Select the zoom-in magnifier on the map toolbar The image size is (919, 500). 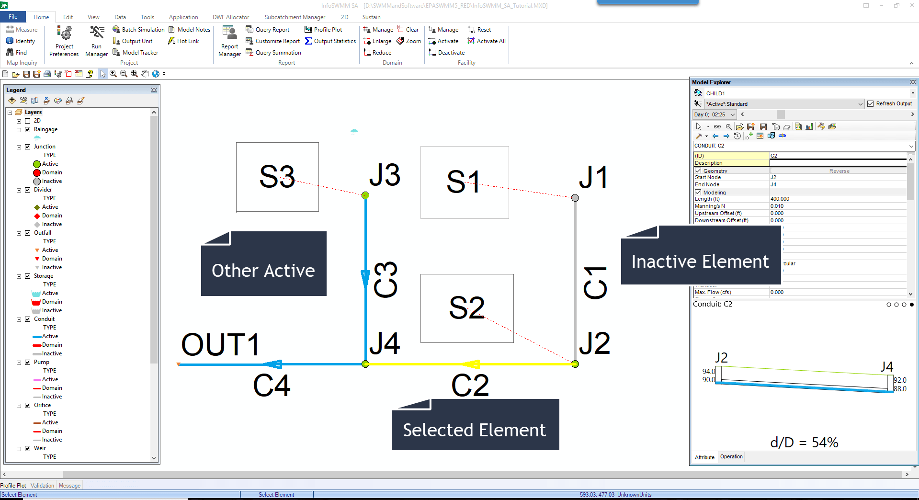[x=113, y=74]
